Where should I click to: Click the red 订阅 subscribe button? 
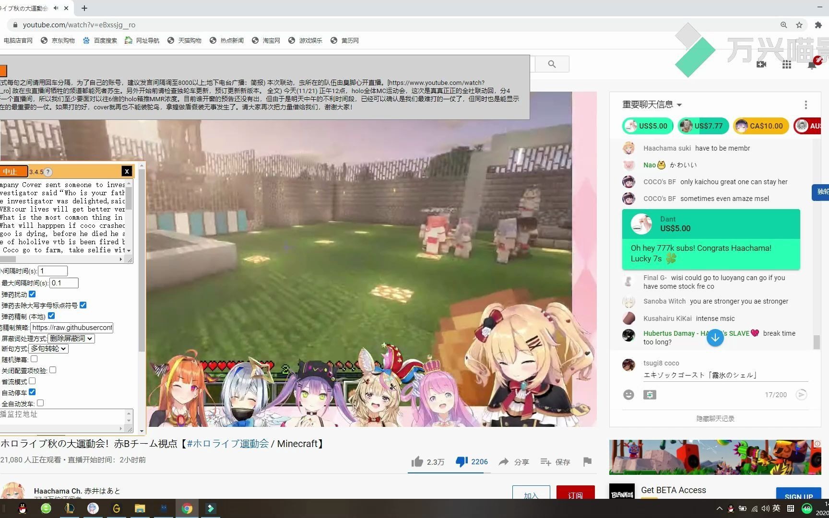point(575,494)
